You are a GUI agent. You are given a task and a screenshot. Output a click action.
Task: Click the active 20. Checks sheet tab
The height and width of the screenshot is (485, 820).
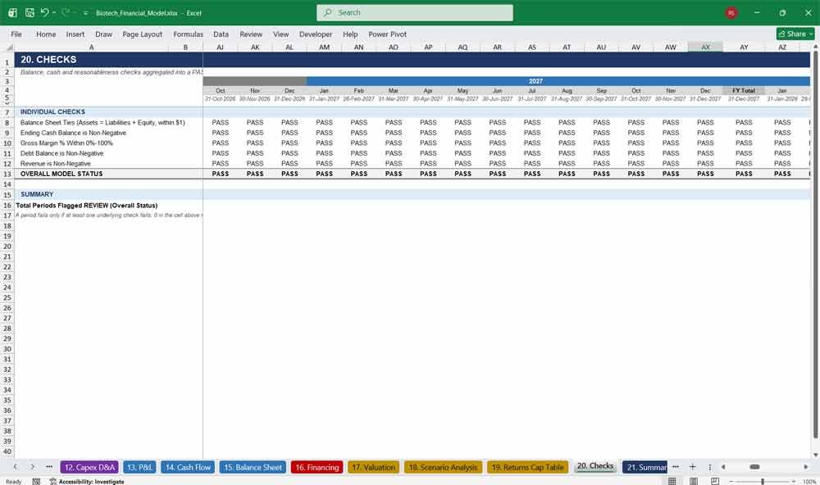pyautogui.click(x=595, y=466)
